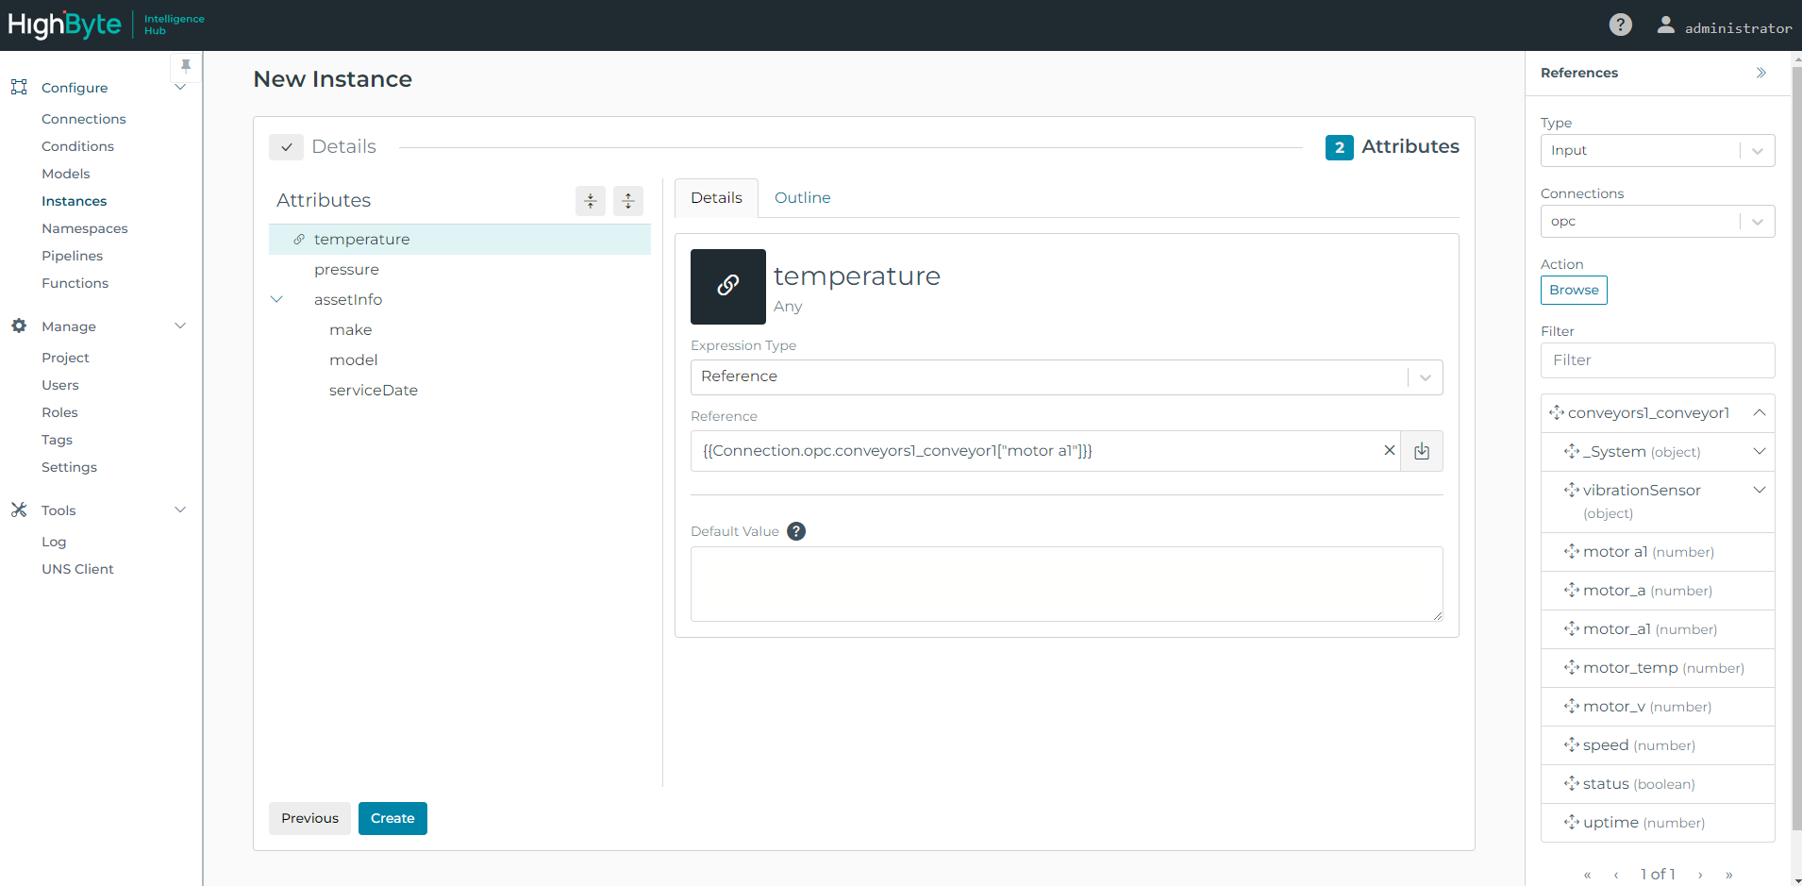Image resolution: width=1802 pixels, height=886 pixels.
Task: Click the status node icon
Action: click(1572, 783)
